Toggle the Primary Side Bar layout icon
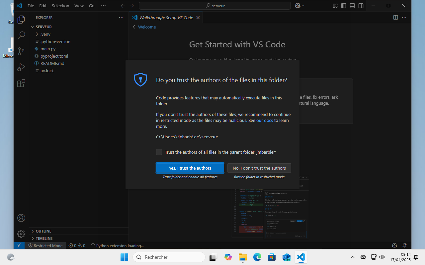This screenshot has width=425, height=265. pos(344,6)
